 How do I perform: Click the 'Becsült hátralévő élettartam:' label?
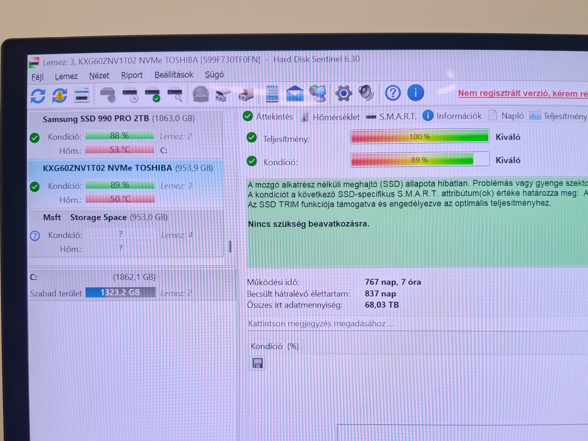[299, 294]
